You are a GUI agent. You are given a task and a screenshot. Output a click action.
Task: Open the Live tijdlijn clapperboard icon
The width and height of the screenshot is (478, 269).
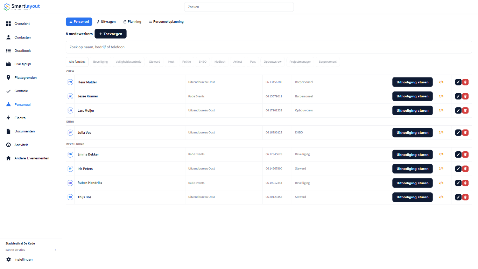8,64
